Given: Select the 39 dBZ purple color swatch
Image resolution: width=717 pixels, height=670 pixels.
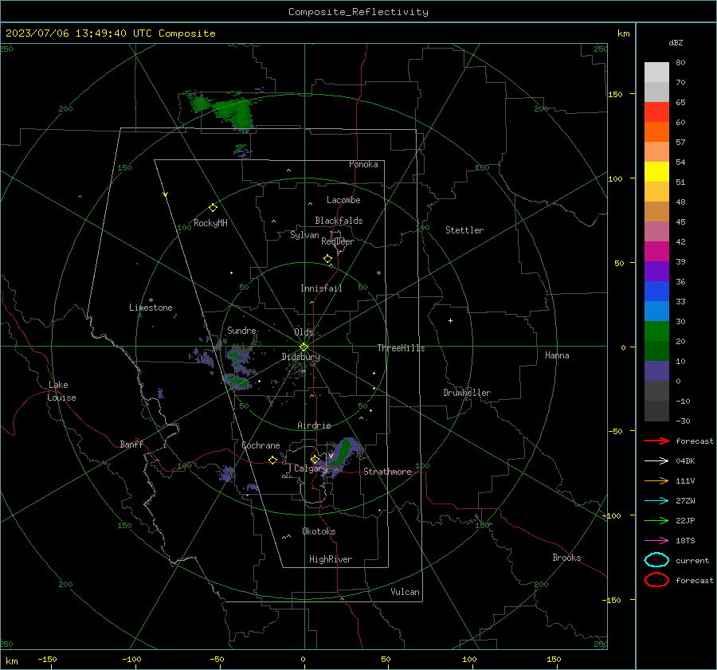Looking at the screenshot, I should click(656, 271).
